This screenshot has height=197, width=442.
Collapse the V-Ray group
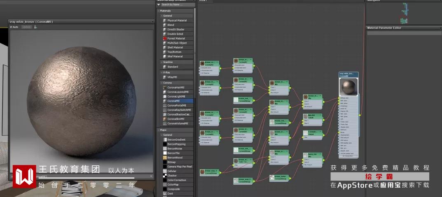point(161,73)
